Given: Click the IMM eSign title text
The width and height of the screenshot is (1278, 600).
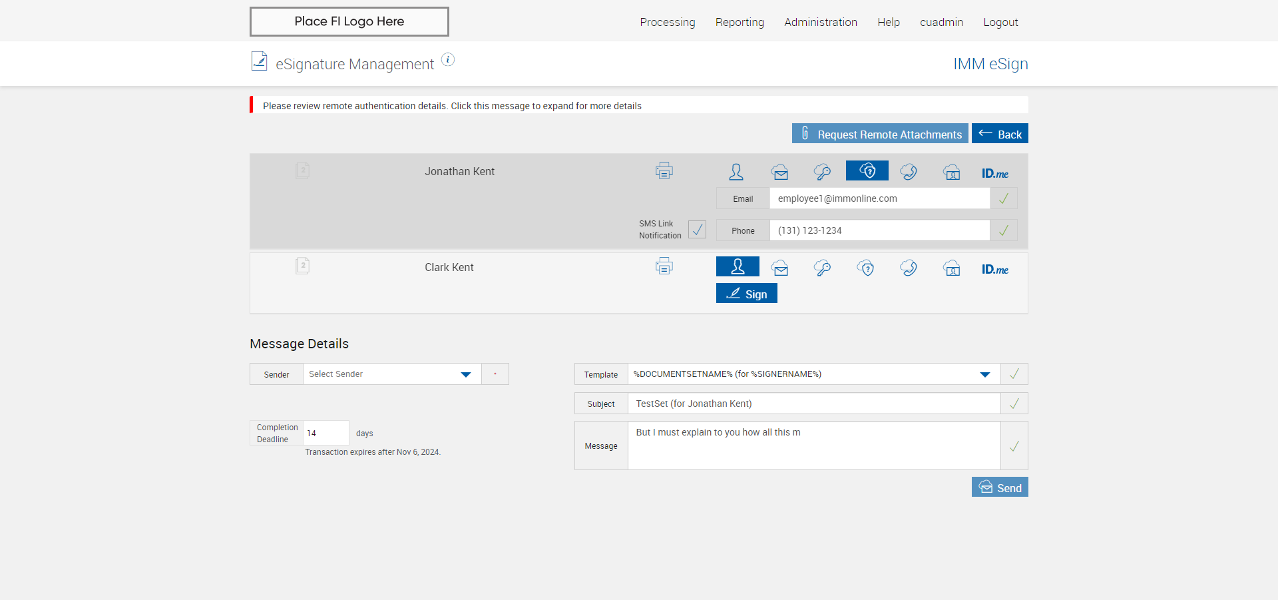Looking at the screenshot, I should coord(990,64).
